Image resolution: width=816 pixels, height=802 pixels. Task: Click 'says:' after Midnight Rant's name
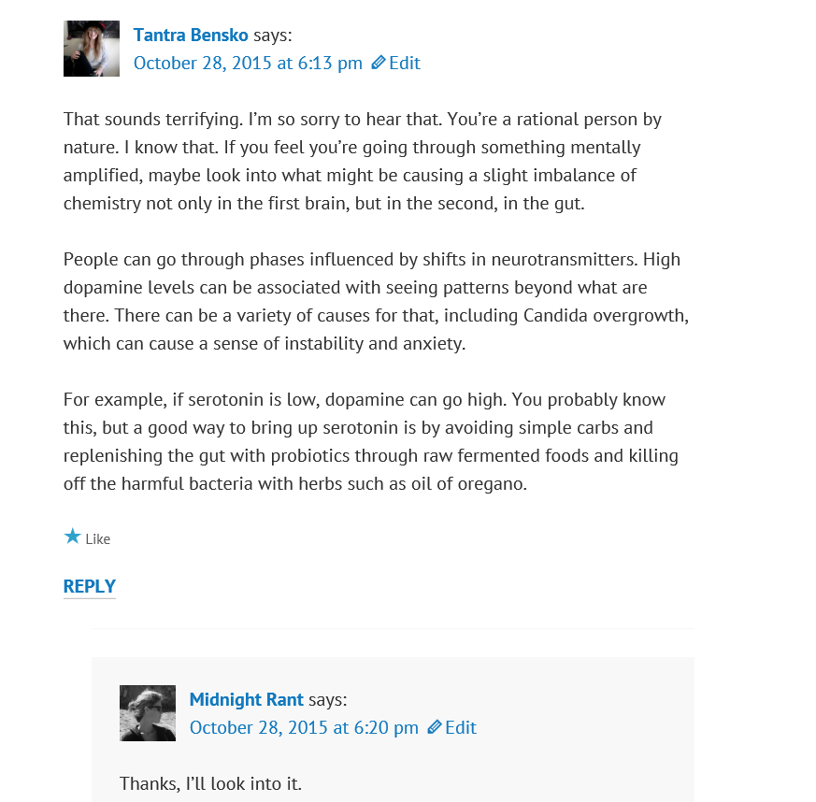(327, 699)
